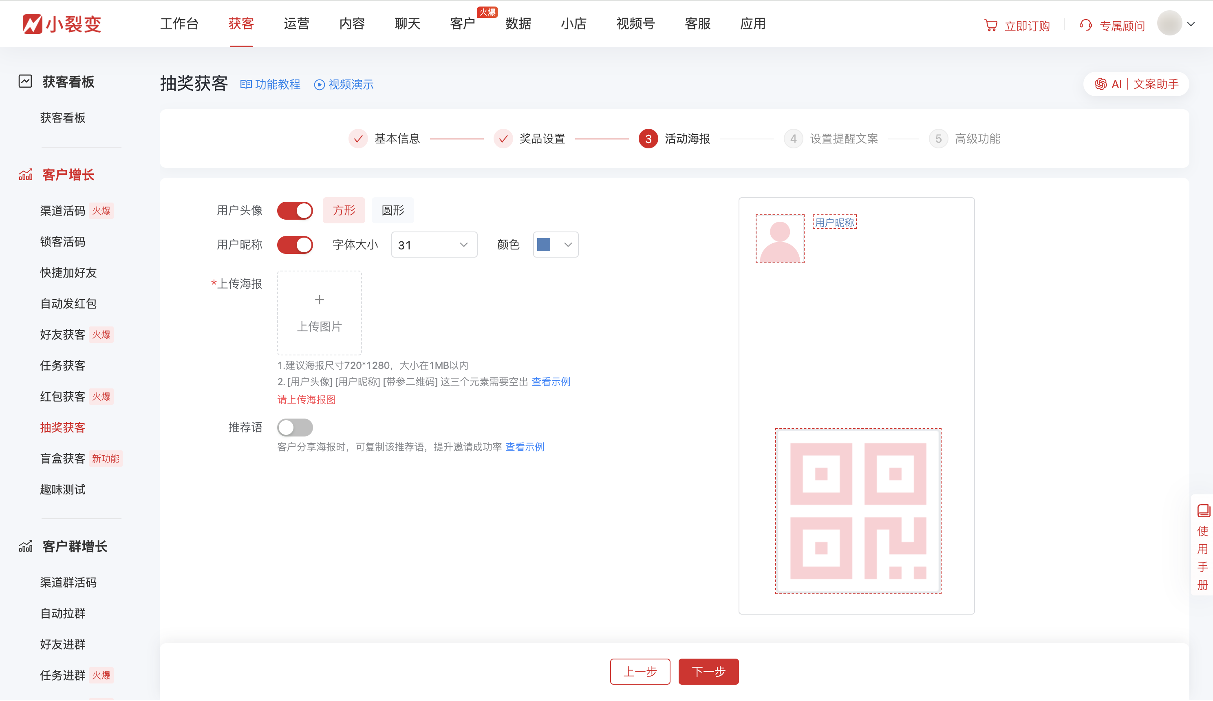The height and width of the screenshot is (701, 1213).
Task: Click the 客户群增长 icon in sidebar
Action: pos(25,546)
